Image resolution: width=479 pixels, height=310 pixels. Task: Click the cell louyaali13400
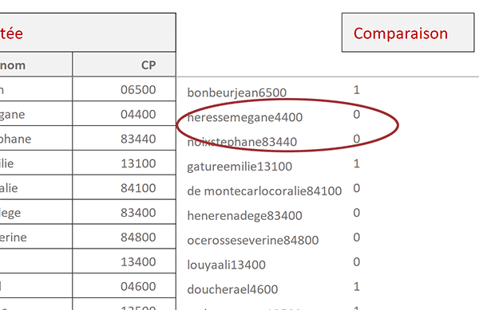(226, 265)
